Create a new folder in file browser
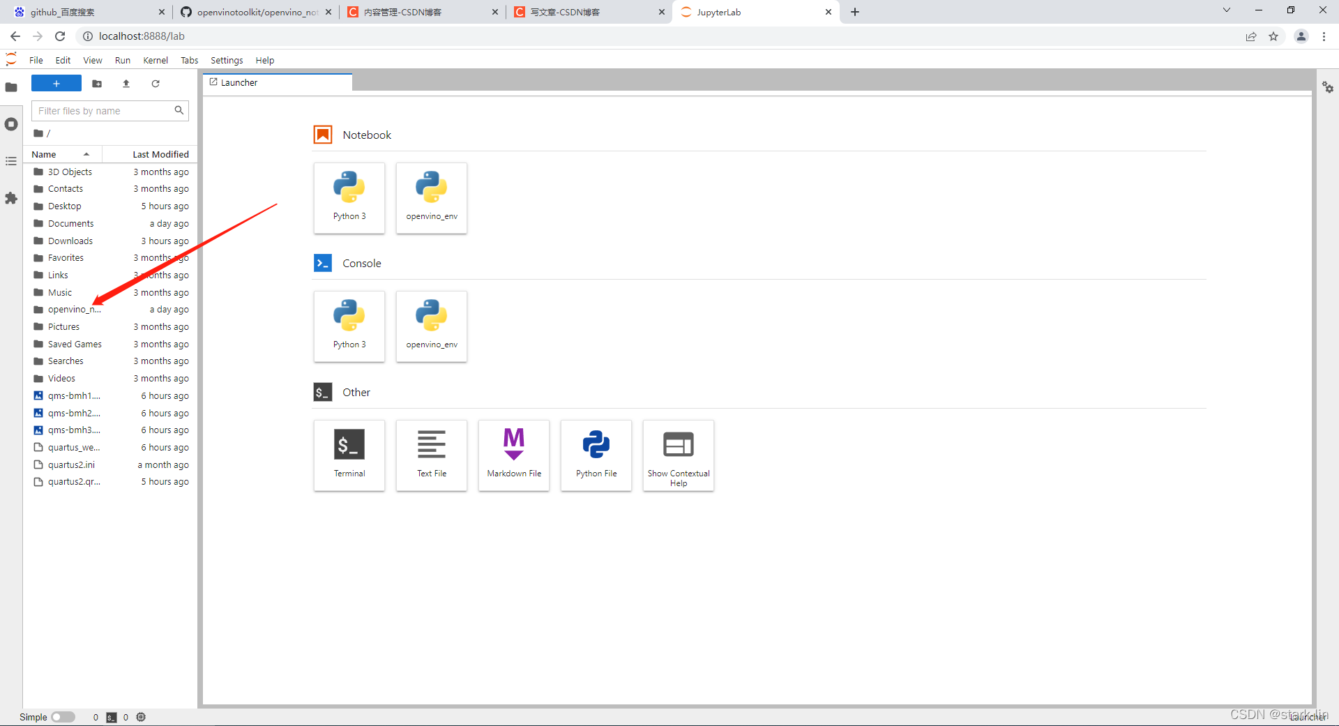Image resolution: width=1339 pixels, height=726 pixels. click(97, 84)
